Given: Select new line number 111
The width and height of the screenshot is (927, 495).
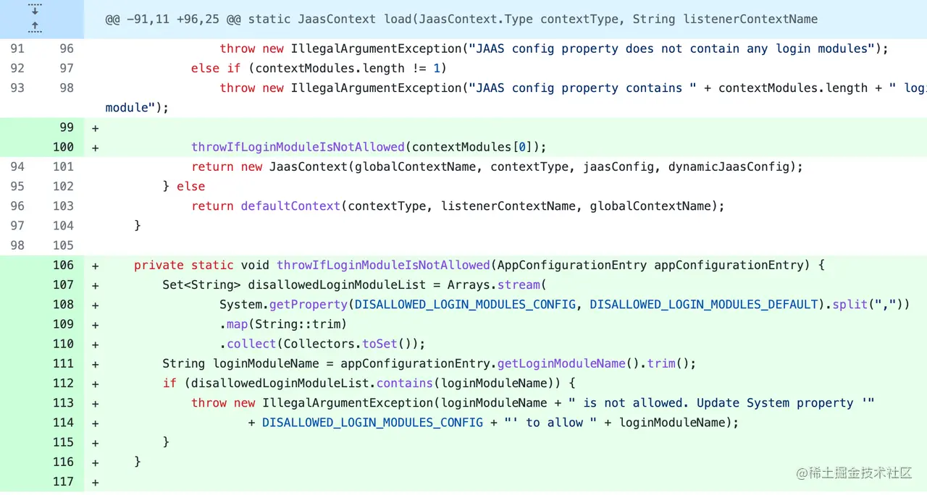Looking at the screenshot, I should [63, 363].
